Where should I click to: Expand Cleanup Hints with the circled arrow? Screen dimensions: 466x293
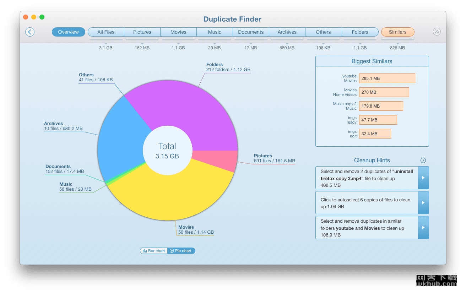pos(423,160)
